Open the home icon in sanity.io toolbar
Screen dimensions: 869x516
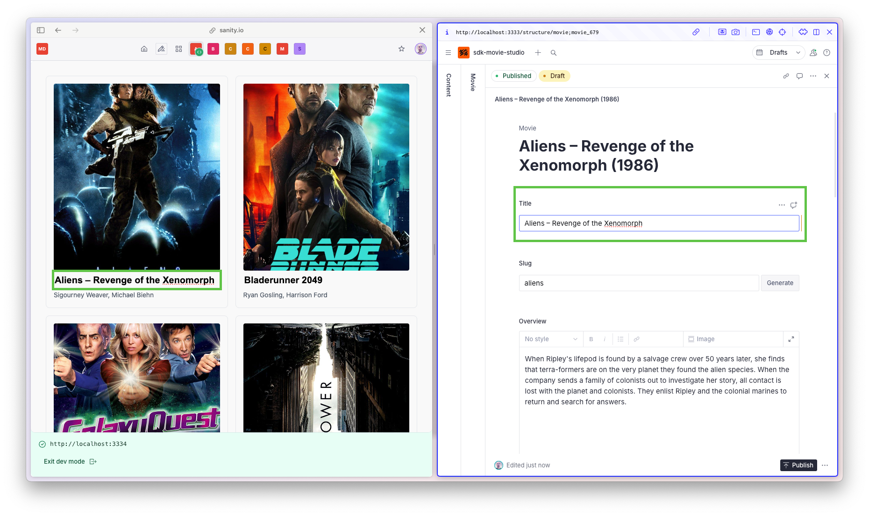click(144, 49)
